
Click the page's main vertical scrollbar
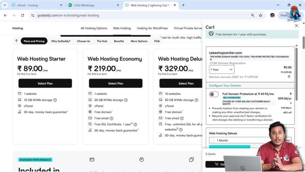pos(304,43)
